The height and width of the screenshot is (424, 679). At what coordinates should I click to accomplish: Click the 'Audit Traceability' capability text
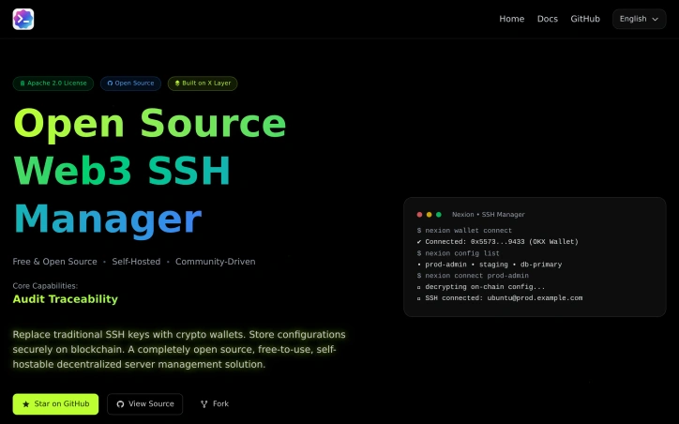pyautogui.click(x=65, y=299)
